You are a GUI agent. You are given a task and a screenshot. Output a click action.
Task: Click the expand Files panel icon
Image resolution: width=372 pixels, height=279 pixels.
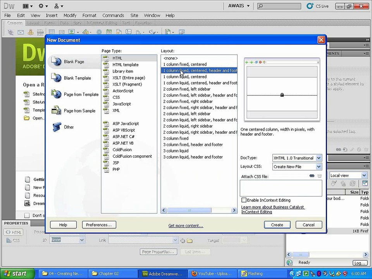365,183
